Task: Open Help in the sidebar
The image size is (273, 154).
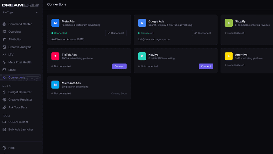Action: pyautogui.click(x=20, y=148)
